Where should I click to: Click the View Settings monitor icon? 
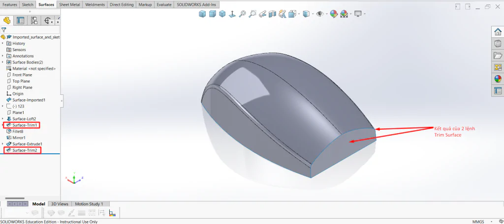pos(358,14)
